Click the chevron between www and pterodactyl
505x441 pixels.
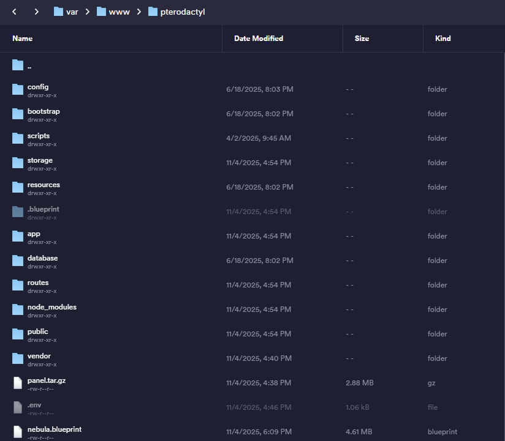(139, 12)
